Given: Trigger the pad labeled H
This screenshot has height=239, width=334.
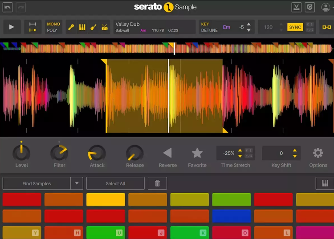Looking at the screenshot, I should [x=64, y=232].
